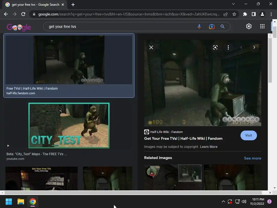Screen dimensions: 277x208
Task: Open the volume tray icon
Action: tap(244, 201)
